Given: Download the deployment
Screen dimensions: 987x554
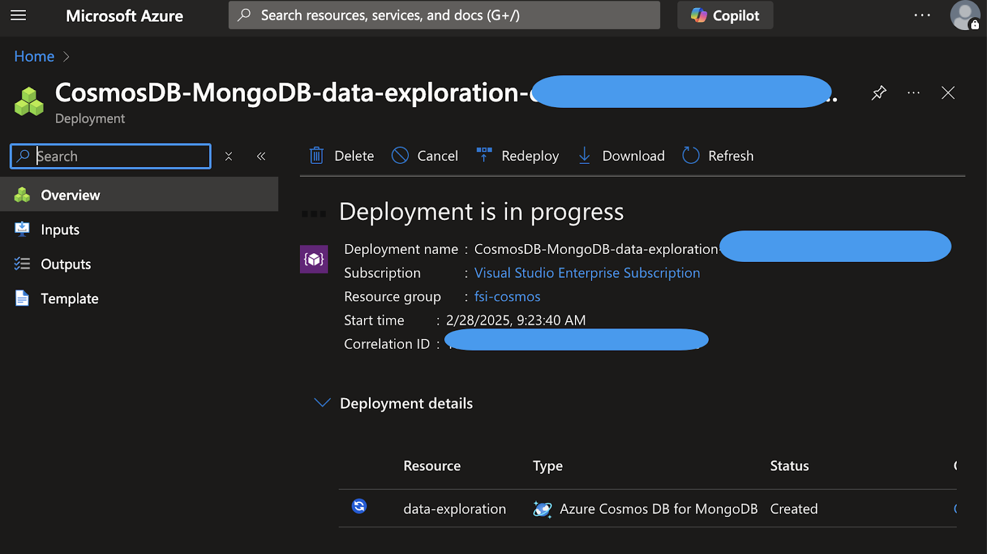Looking at the screenshot, I should 621,156.
